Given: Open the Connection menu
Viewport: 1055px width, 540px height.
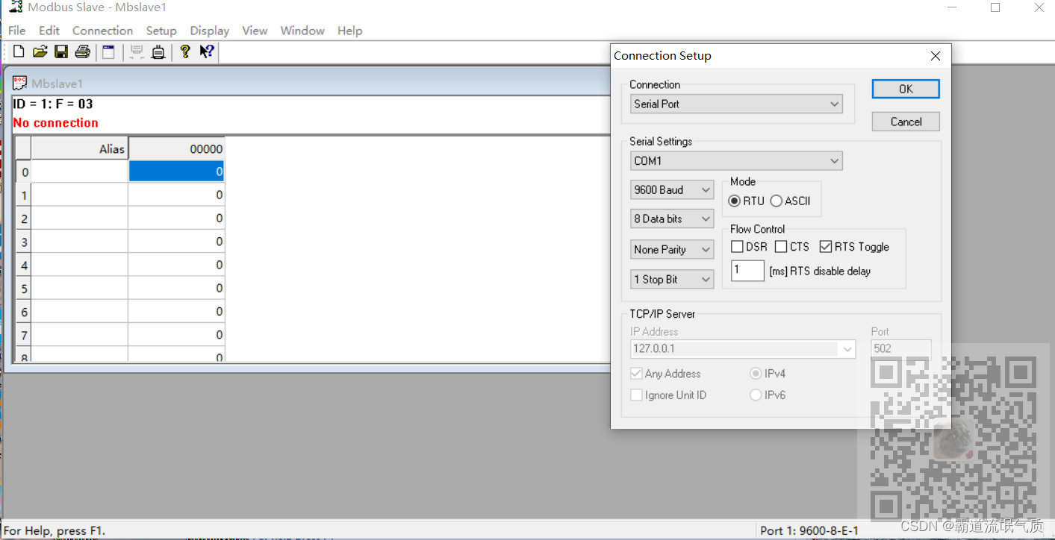Looking at the screenshot, I should 102,31.
